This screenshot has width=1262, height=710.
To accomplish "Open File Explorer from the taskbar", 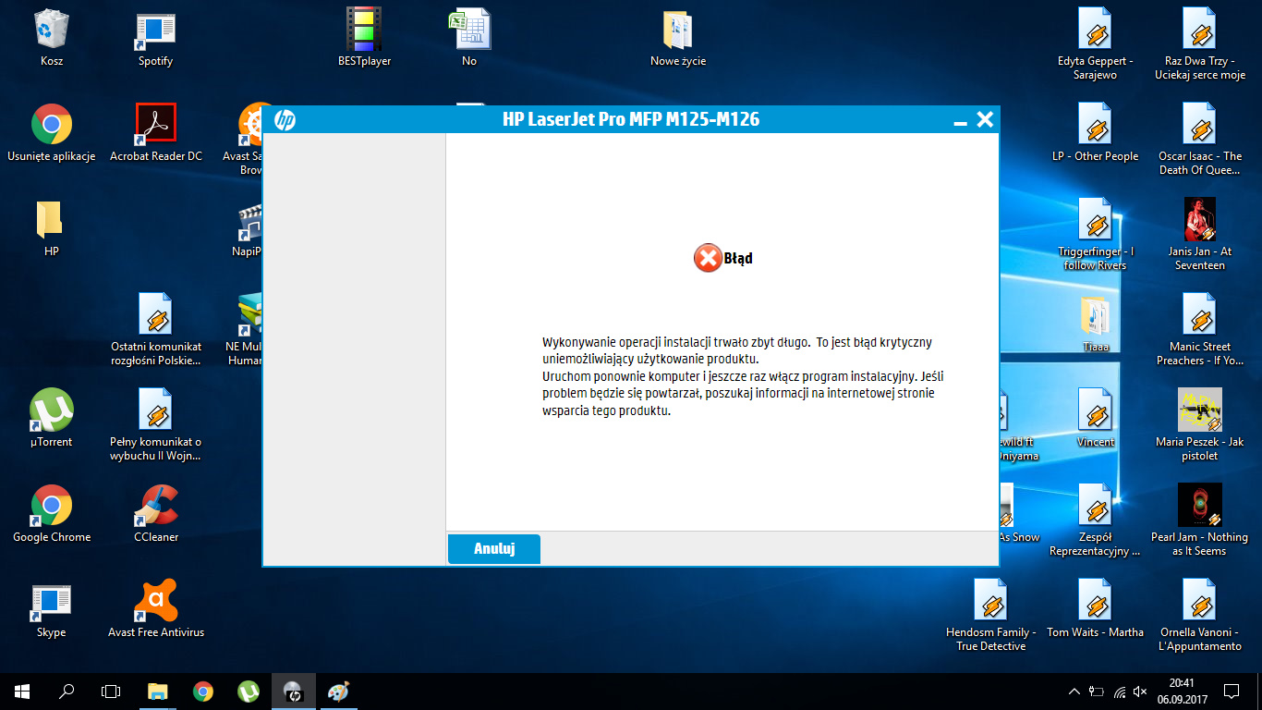I will [x=158, y=691].
